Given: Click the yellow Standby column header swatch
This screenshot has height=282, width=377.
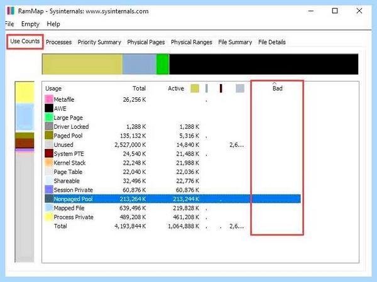Looking at the screenshot, I should (x=195, y=88).
